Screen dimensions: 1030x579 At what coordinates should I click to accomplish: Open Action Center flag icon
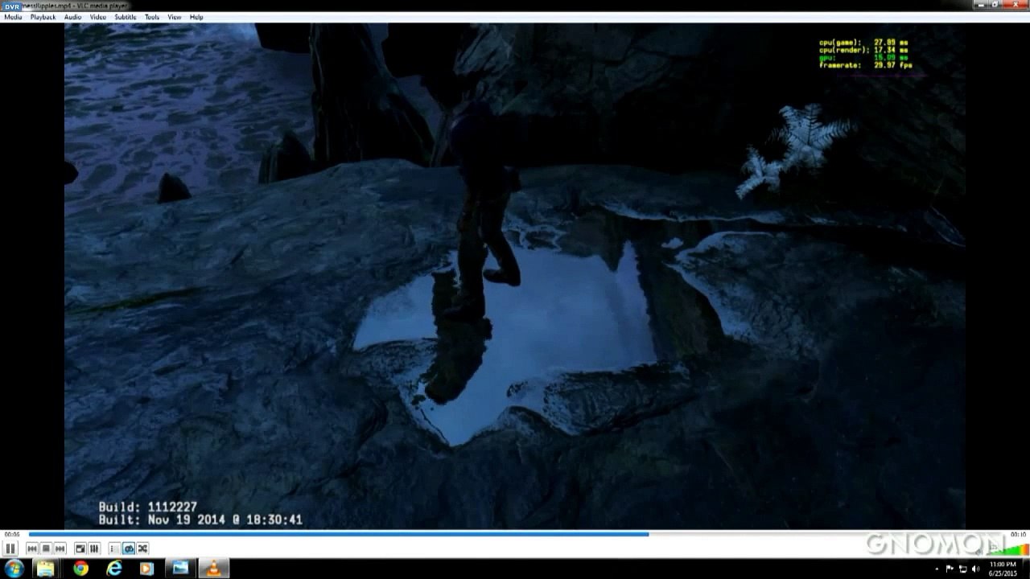[950, 569]
